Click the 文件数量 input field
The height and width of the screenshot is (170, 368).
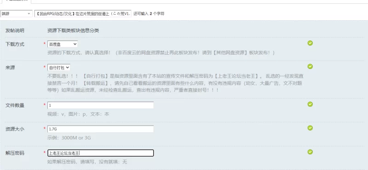100,105
